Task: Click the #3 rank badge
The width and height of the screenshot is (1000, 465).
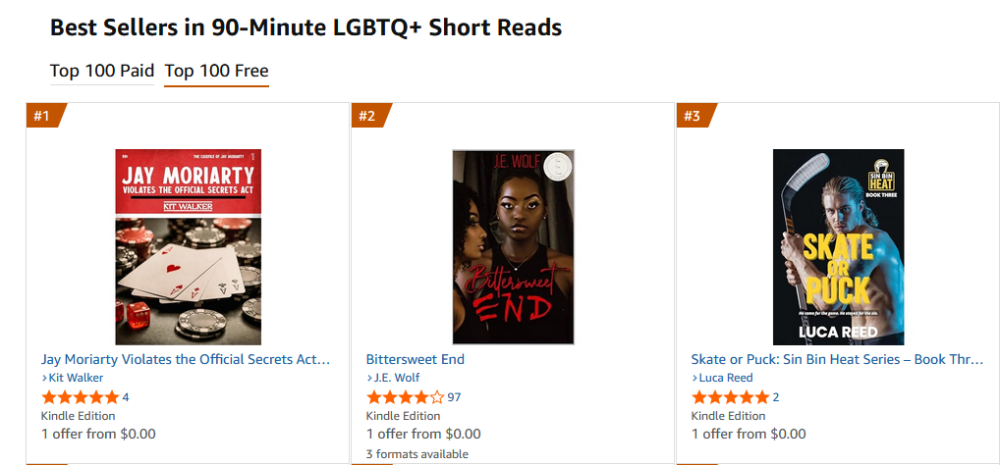Action: 693,116
